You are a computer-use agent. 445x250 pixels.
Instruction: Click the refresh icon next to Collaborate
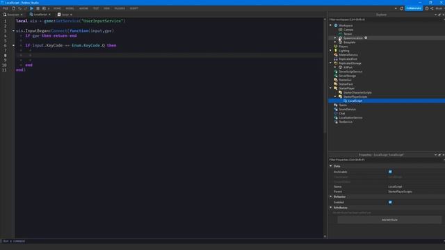click(401, 8)
